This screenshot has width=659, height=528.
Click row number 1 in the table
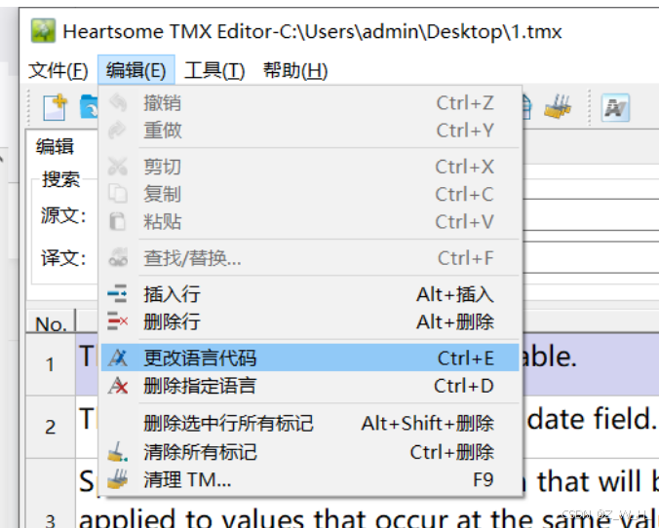(50, 364)
